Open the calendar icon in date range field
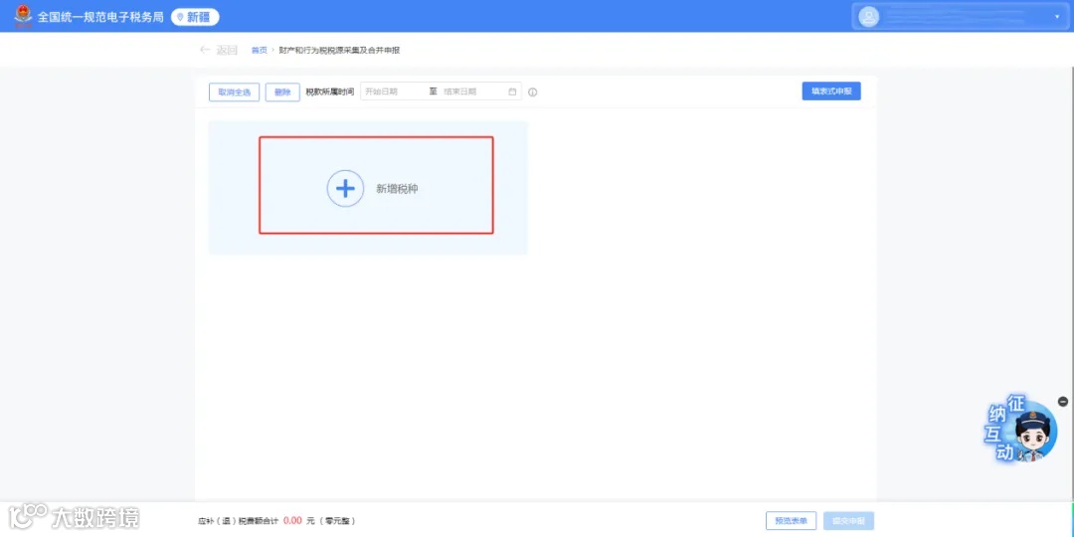 (x=512, y=91)
